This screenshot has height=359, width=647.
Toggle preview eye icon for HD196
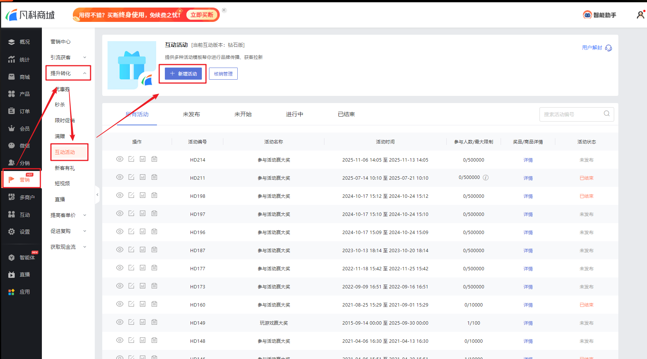tap(120, 231)
